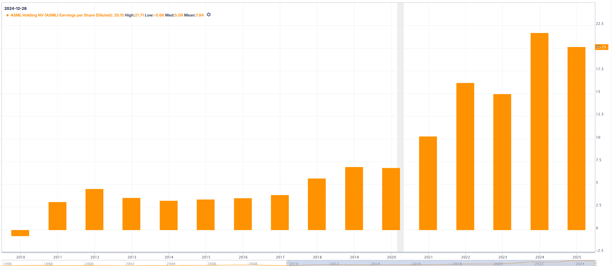Screen dimensions: 612x266
Task: Click the 2015 earnings bar
Action: pyautogui.click(x=206, y=215)
